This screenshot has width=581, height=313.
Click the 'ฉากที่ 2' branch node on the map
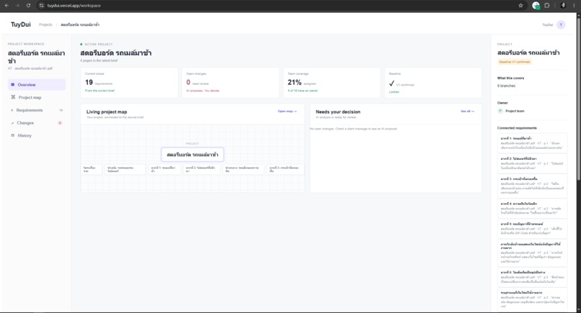(202, 169)
